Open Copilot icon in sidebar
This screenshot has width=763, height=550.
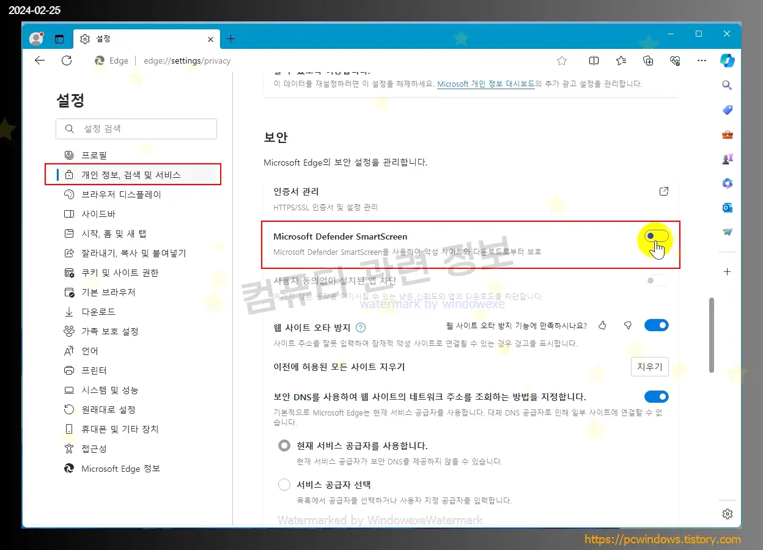[728, 61]
